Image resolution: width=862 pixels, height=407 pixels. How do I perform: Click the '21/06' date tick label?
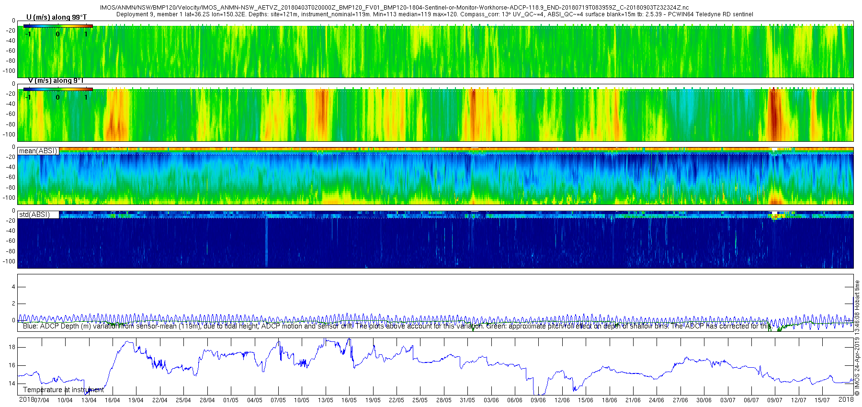coord(633,400)
